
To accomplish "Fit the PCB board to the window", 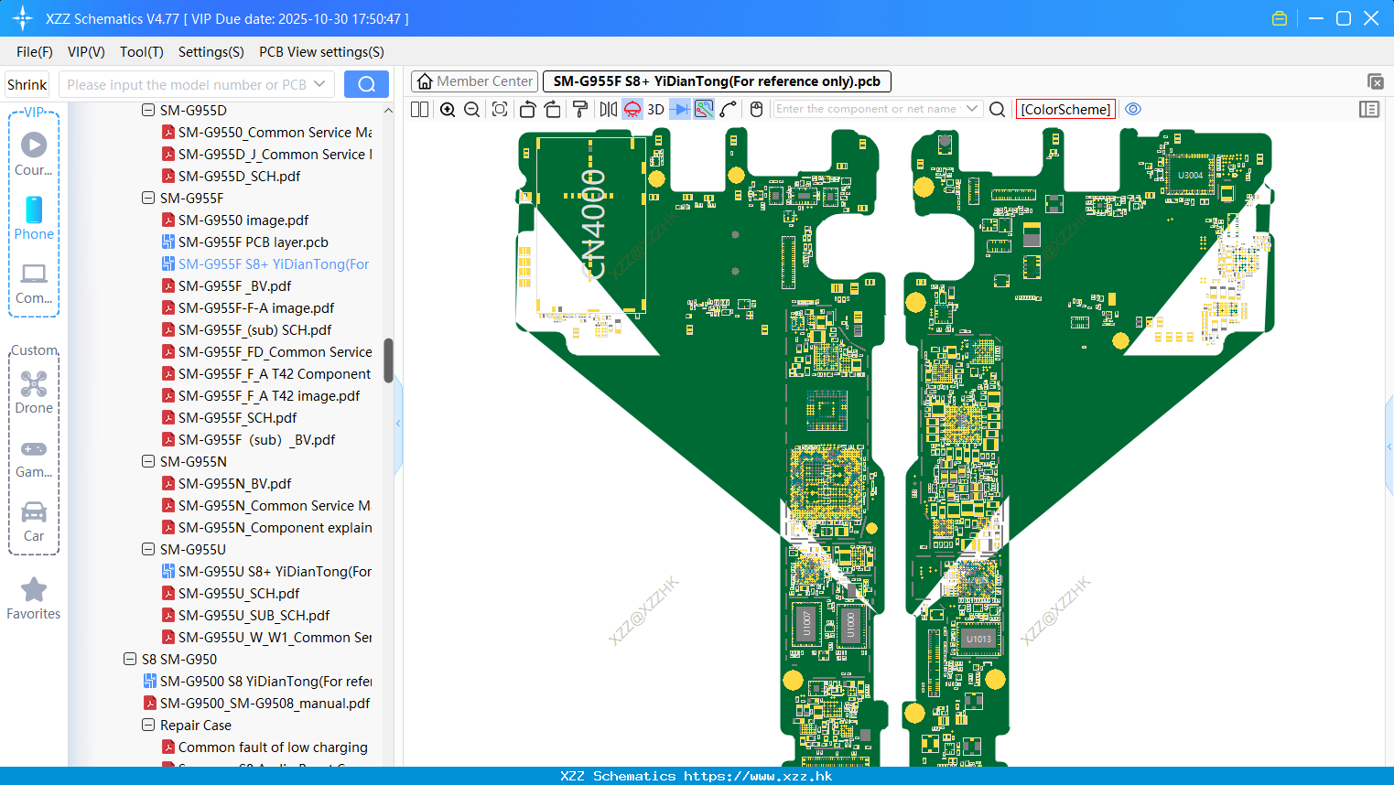I will click(x=500, y=109).
